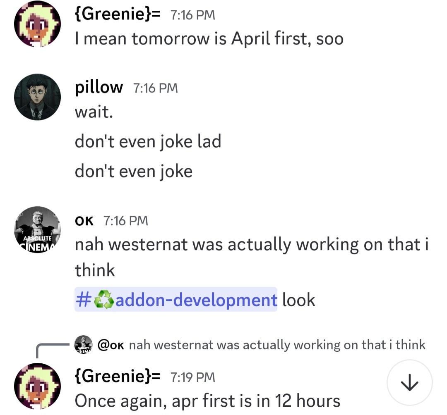Tap the word "look" after the channel mention

[299, 300]
